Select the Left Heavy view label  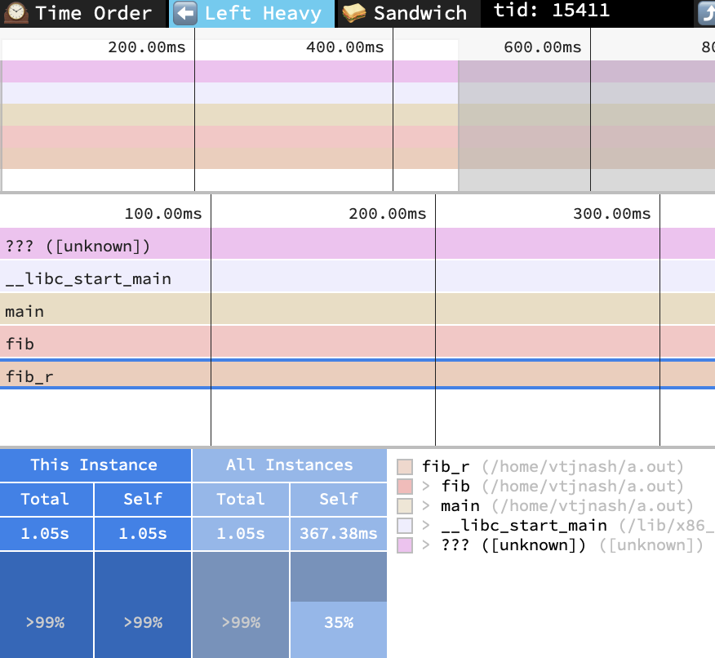click(262, 13)
